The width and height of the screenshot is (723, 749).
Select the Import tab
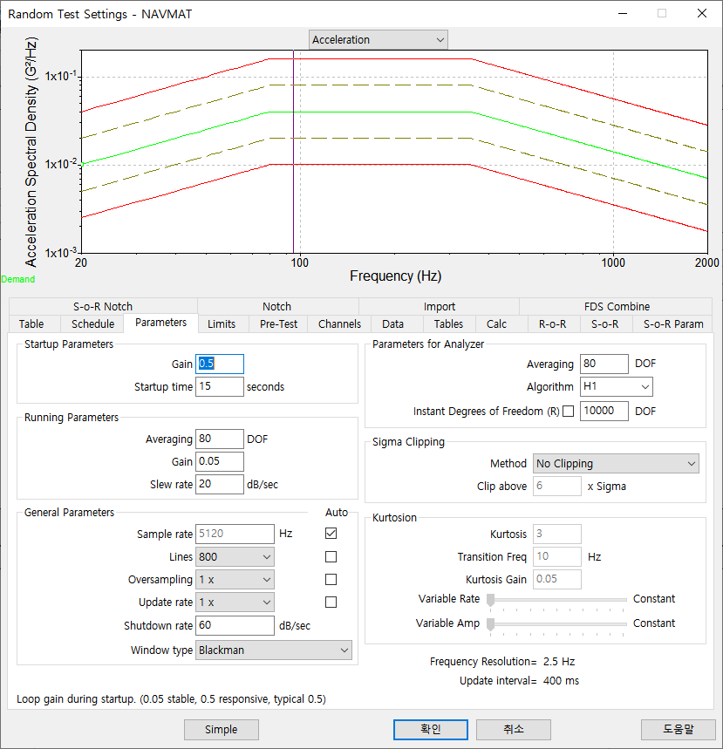440,306
